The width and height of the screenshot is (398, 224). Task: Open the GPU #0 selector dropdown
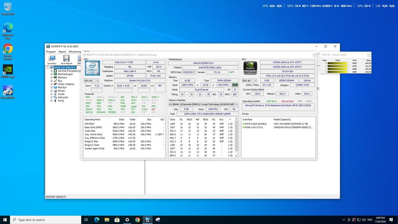250,81
